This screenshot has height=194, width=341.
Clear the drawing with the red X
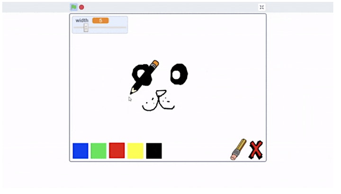coord(256,150)
